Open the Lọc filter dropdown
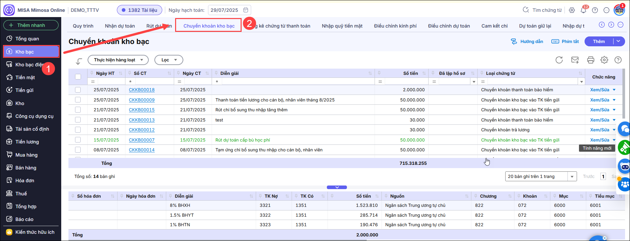630x241 pixels. (x=169, y=60)
